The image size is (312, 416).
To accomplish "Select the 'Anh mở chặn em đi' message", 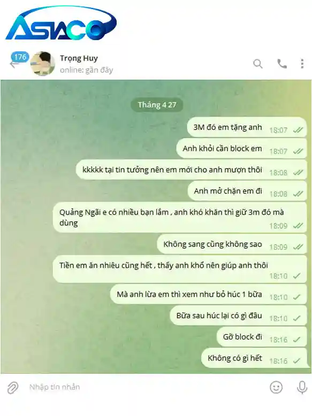I will (x=247, y=191).
